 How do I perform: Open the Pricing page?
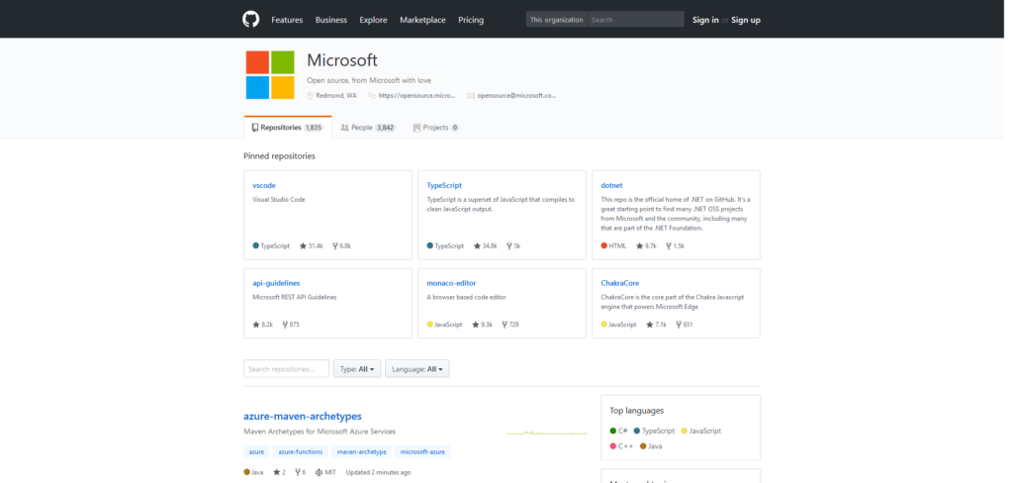(471, 20)
